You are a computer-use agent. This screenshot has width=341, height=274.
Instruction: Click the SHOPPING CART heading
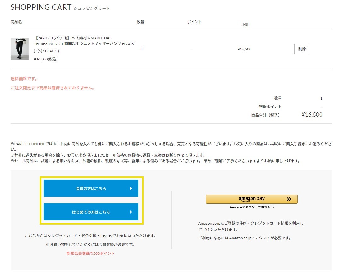click(41, 7)
